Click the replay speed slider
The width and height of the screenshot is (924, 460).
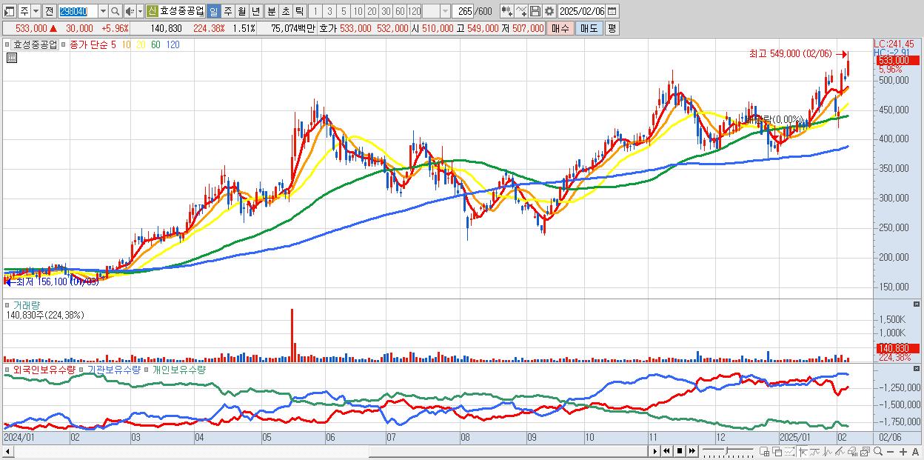pos(729,451)
